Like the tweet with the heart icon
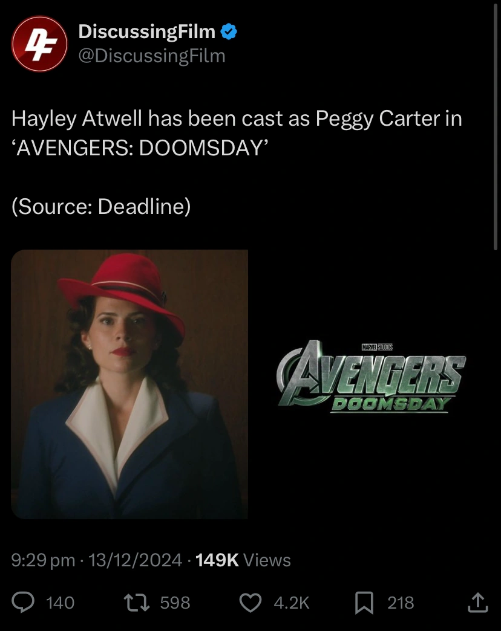Screen dimensions: 501x631 coord(250,603)
